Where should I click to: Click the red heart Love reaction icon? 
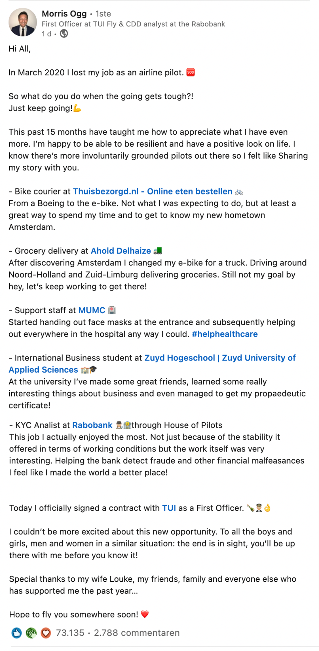click(46, 633)
